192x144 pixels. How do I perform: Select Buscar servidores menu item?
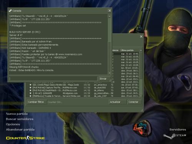coord(20,119)
